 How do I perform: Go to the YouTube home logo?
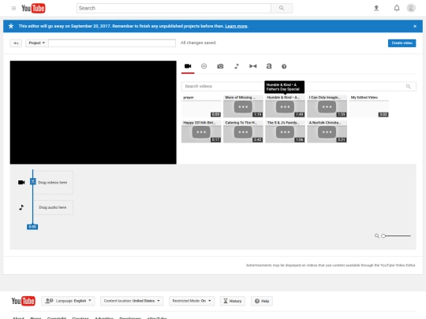point(33,8)
